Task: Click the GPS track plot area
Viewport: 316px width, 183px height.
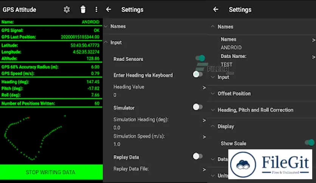Action: coord(51,136)
